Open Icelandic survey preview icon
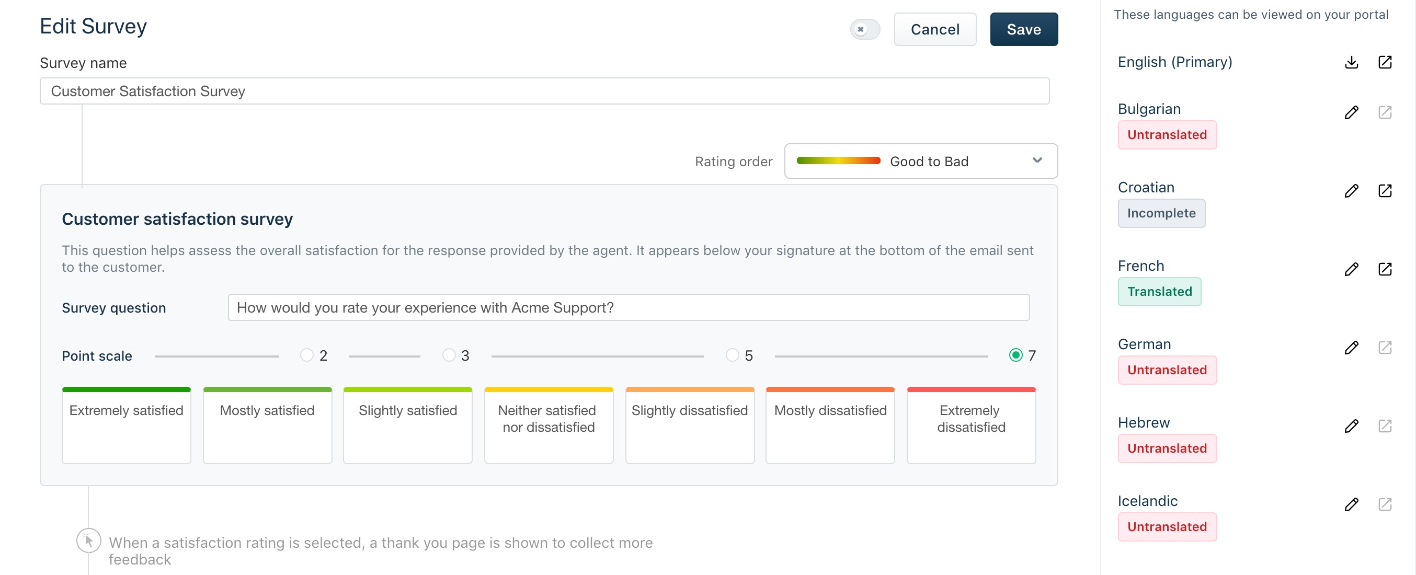 [1385, 504]
